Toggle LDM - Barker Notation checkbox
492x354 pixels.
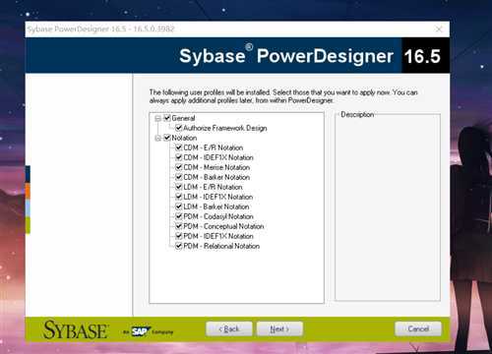coord(179,206)
